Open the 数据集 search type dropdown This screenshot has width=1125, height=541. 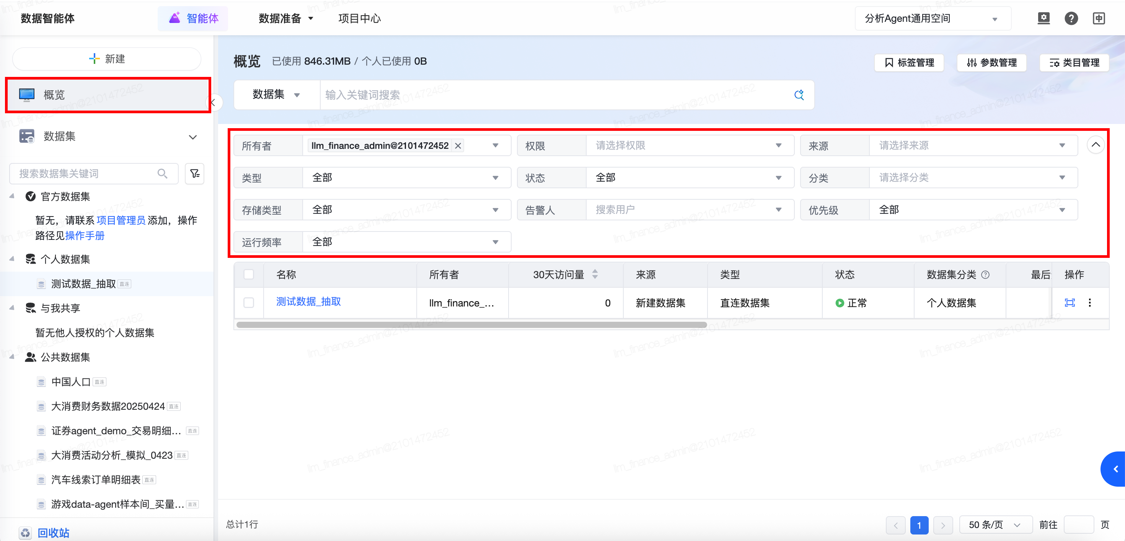pos(276,95)
